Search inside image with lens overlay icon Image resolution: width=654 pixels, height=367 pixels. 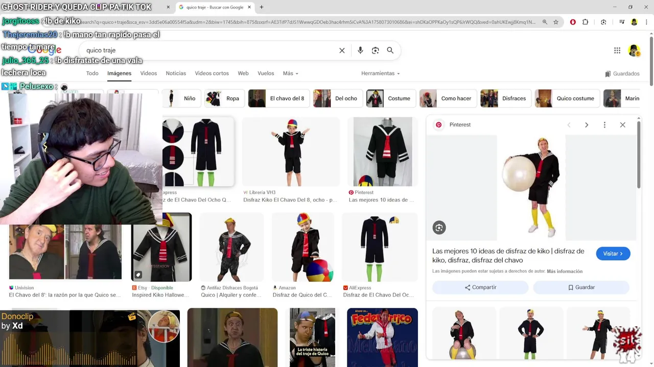coord(439,228)
